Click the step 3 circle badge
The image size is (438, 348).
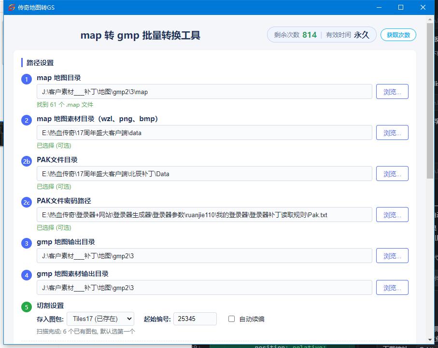[x=27, y=243]
